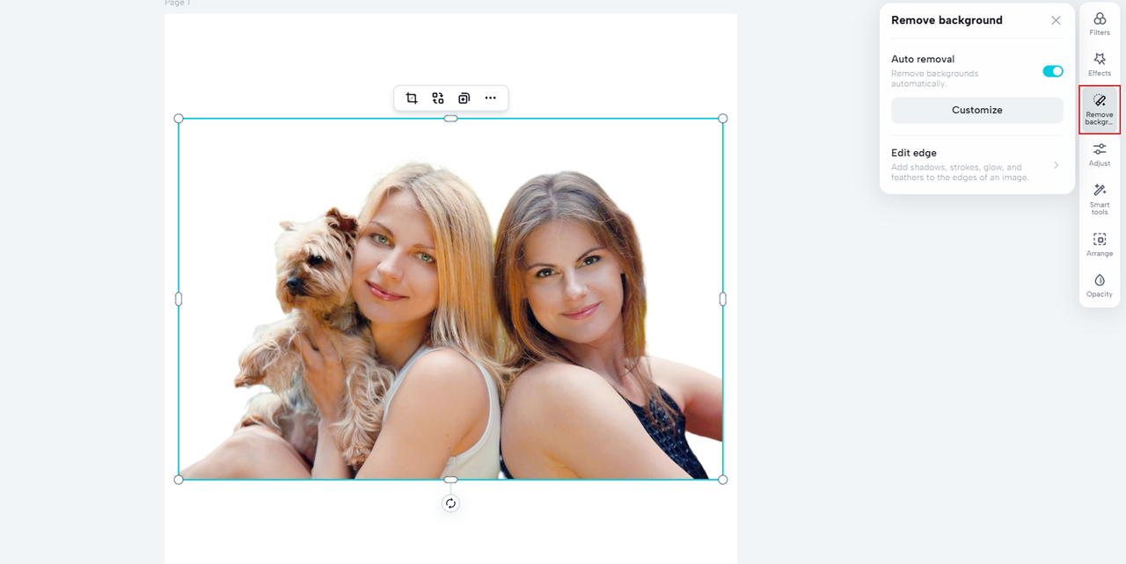
Task: Click the bottom-left corner resize handle
Action: (x=179, y=480)
